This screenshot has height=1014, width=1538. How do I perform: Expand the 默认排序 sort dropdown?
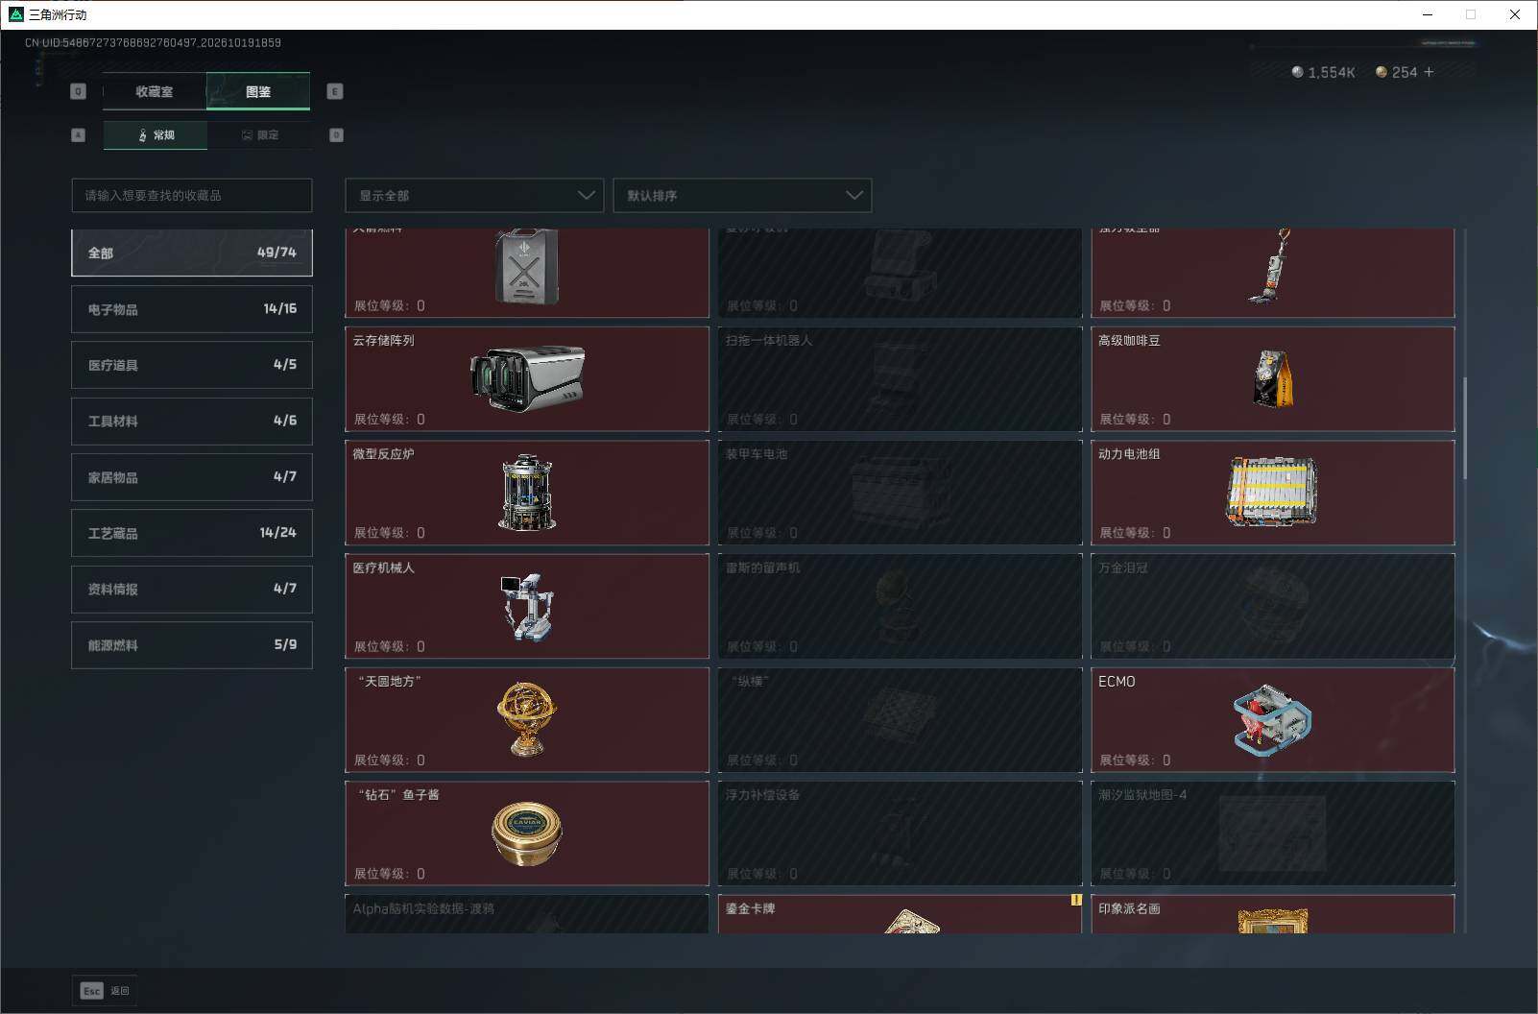point(742,195)
